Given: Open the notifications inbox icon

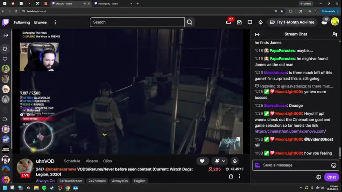Looking at the screenshot, I should coord(239,22).
